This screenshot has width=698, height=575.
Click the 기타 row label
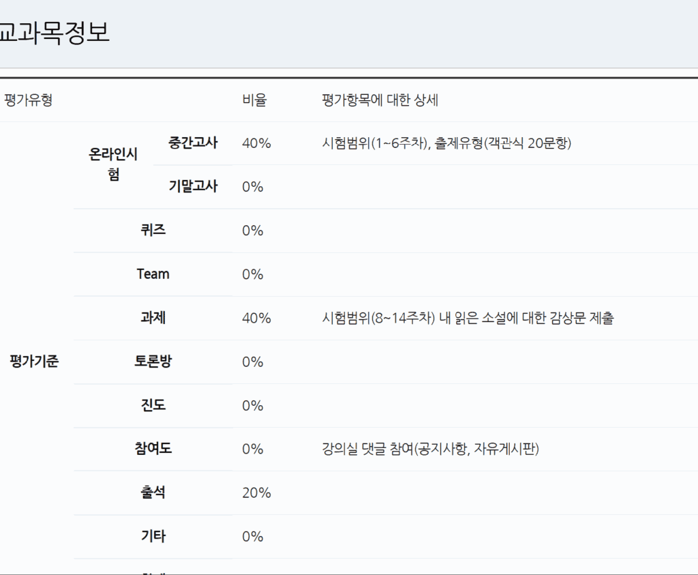tap(153, 536)
